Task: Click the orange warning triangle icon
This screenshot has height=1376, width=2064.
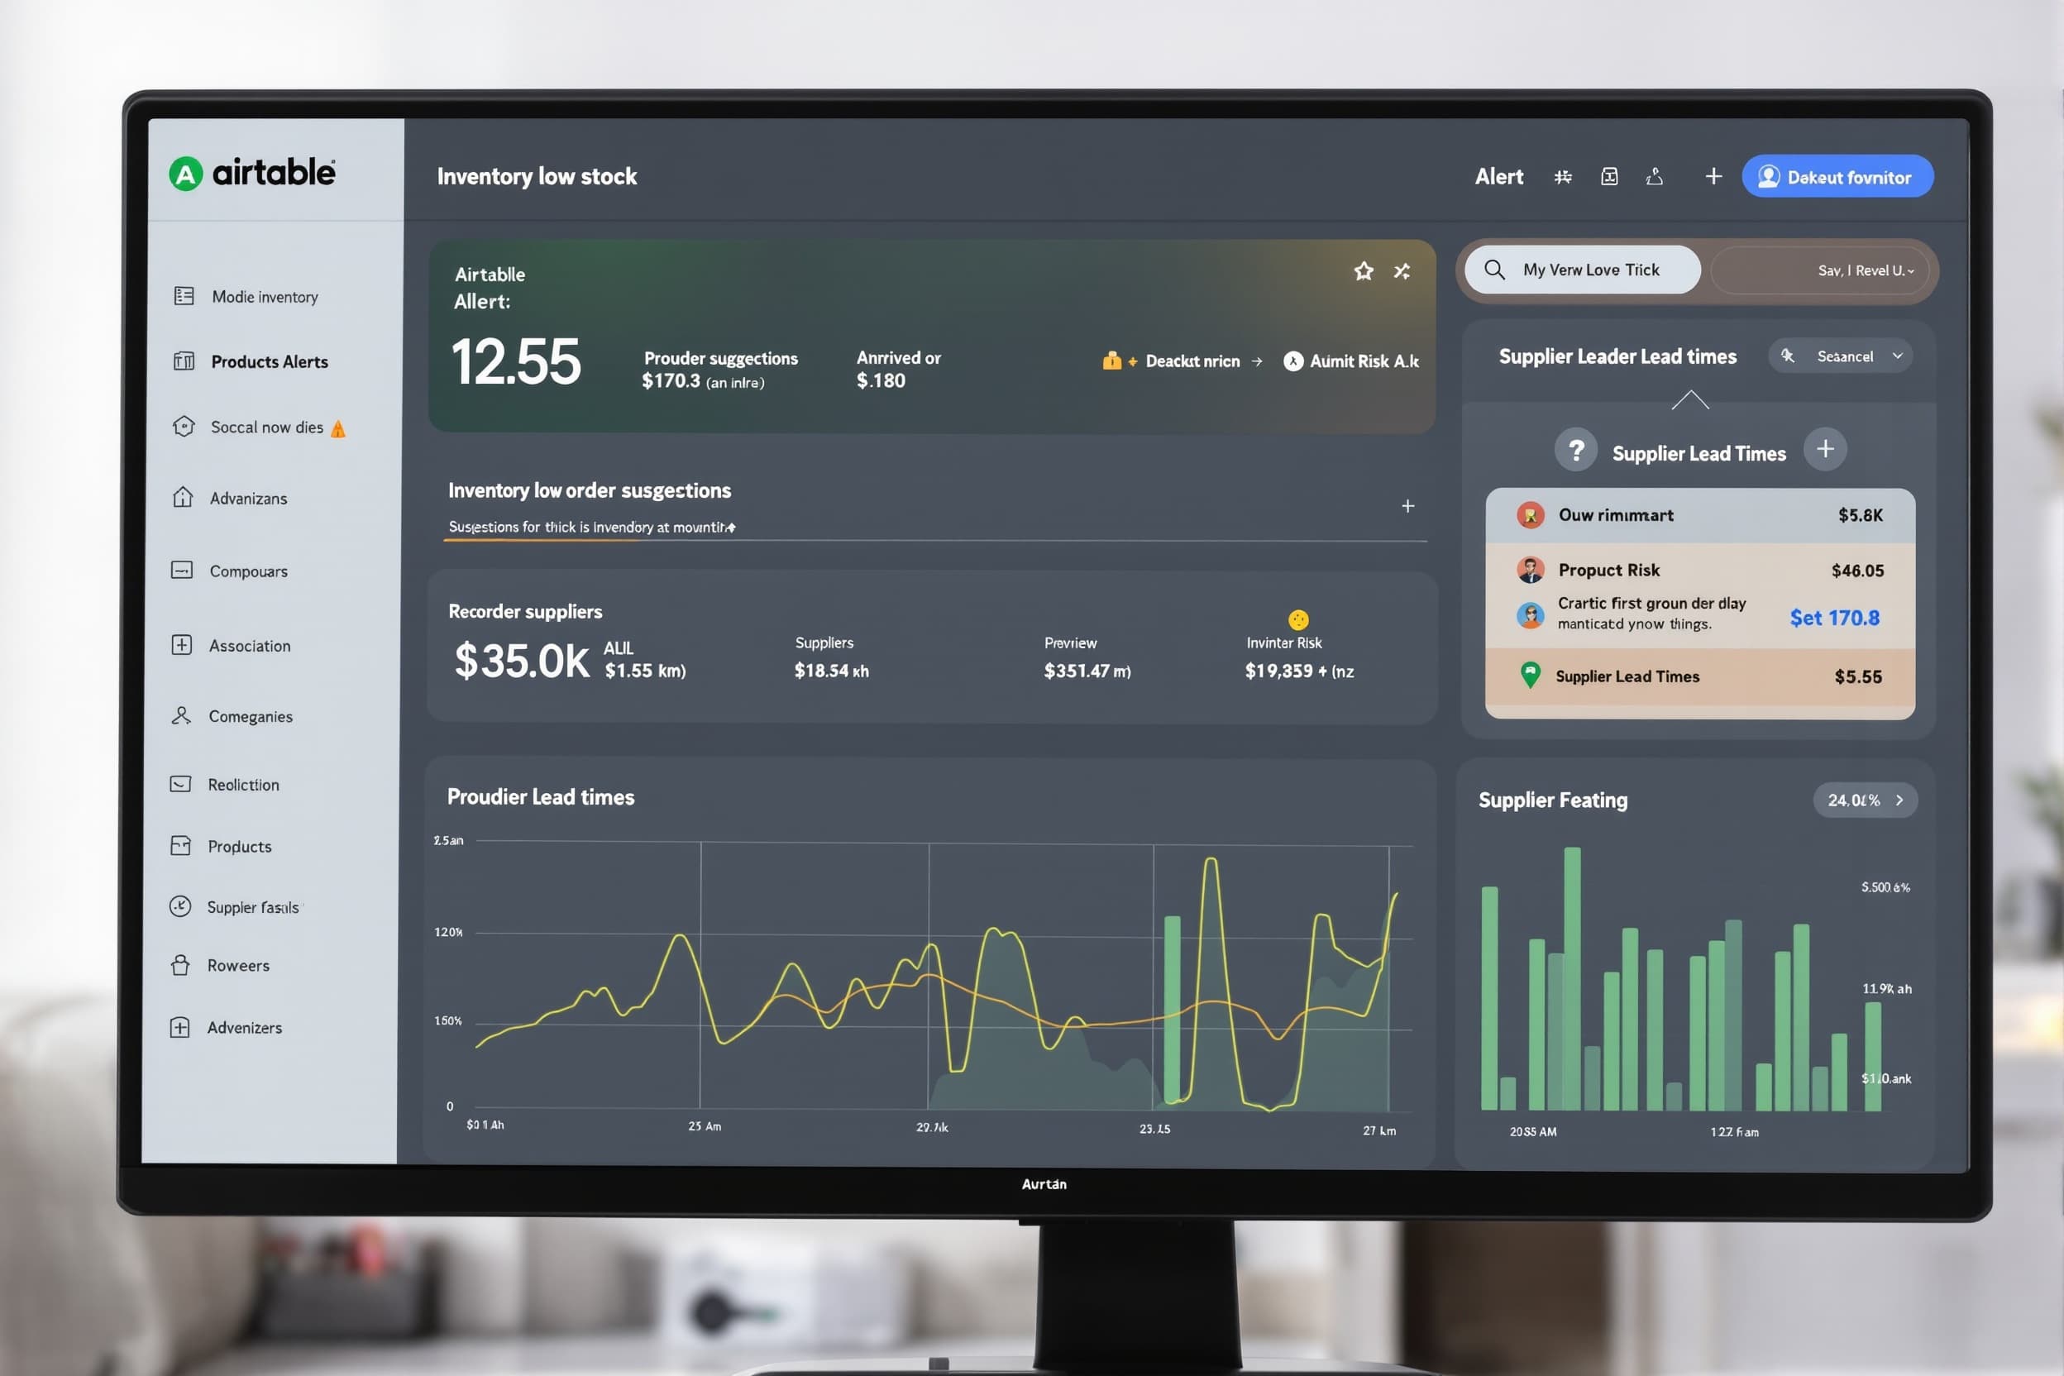Action: click(339, 429)
